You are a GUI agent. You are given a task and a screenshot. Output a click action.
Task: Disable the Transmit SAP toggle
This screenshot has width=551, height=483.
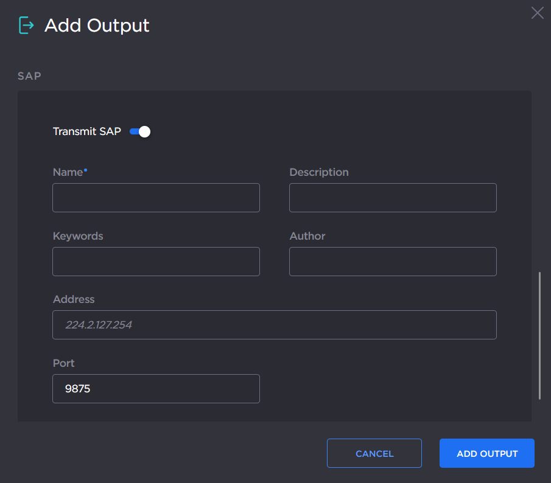(x=140, y=131)
